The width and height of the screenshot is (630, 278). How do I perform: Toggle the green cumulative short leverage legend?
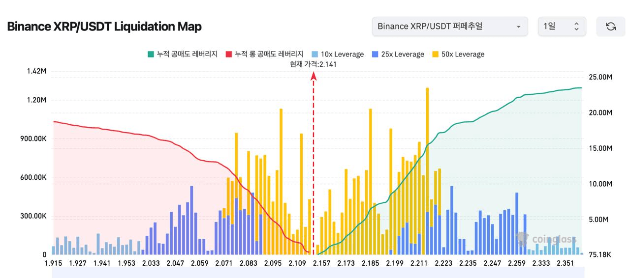[x=183, y=54]
